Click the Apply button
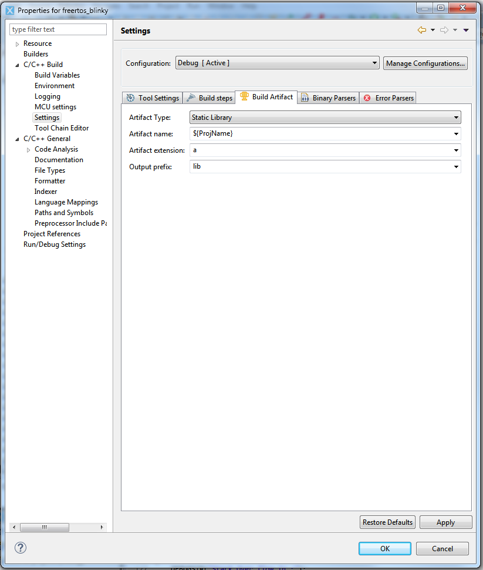Screen dimensions: 483x570 (x=445, y=522)
